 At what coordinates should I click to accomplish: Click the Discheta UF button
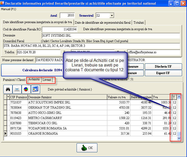[163, 67]
